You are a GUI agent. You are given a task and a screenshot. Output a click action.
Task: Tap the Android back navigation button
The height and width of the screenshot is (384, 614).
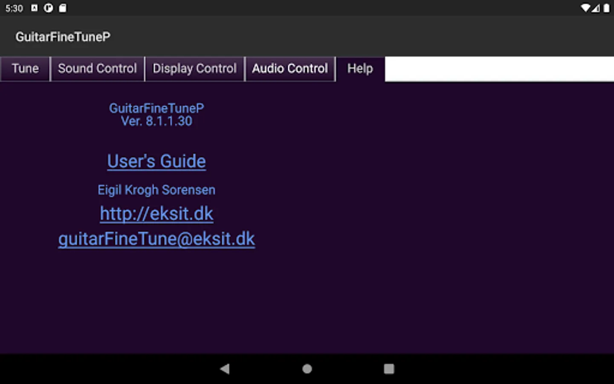click(x=225, y=369)
